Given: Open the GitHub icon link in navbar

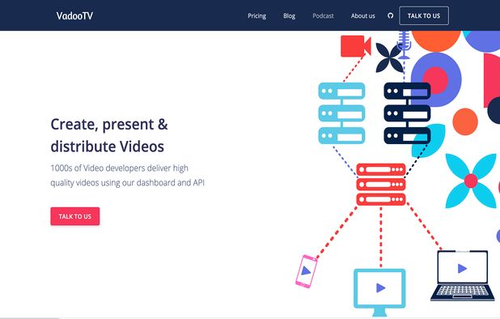Looking at the screenshot, I should (x=390, y=15).
